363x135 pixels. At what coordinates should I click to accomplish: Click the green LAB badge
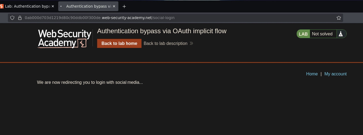pyautogui.click(x=303, y=34)
